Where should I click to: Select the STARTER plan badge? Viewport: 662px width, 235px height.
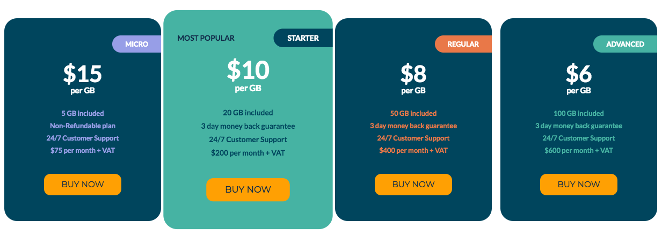[303, 38]
